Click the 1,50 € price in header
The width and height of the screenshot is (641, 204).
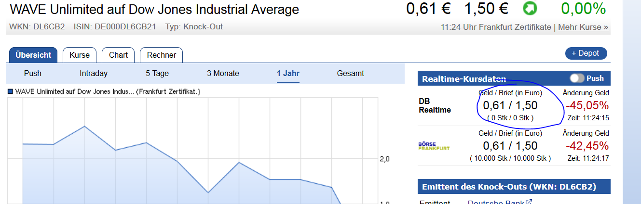(x=486, y=9)
